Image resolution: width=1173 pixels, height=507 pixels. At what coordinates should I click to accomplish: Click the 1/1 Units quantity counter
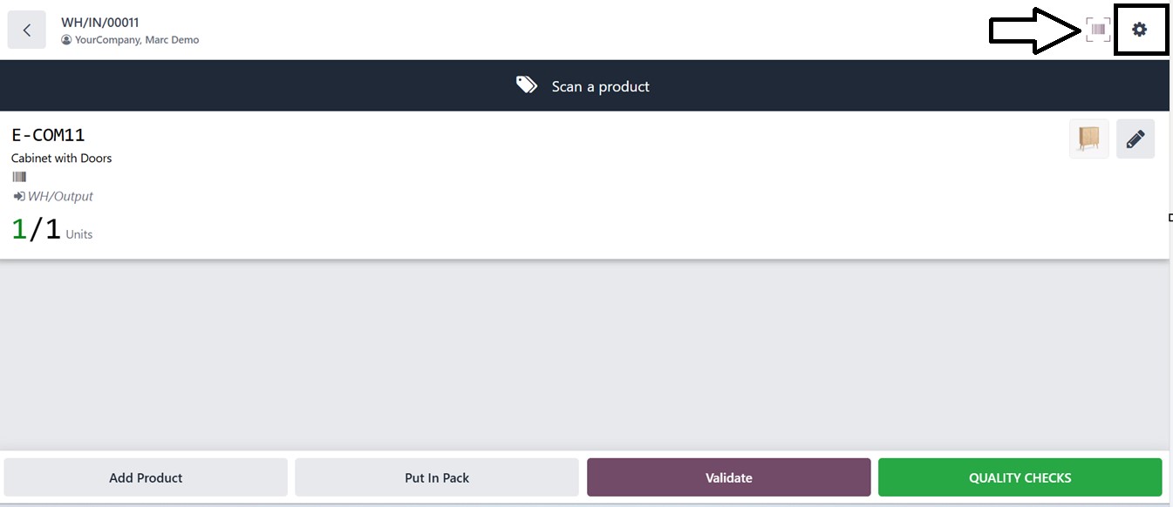(52, 229)
